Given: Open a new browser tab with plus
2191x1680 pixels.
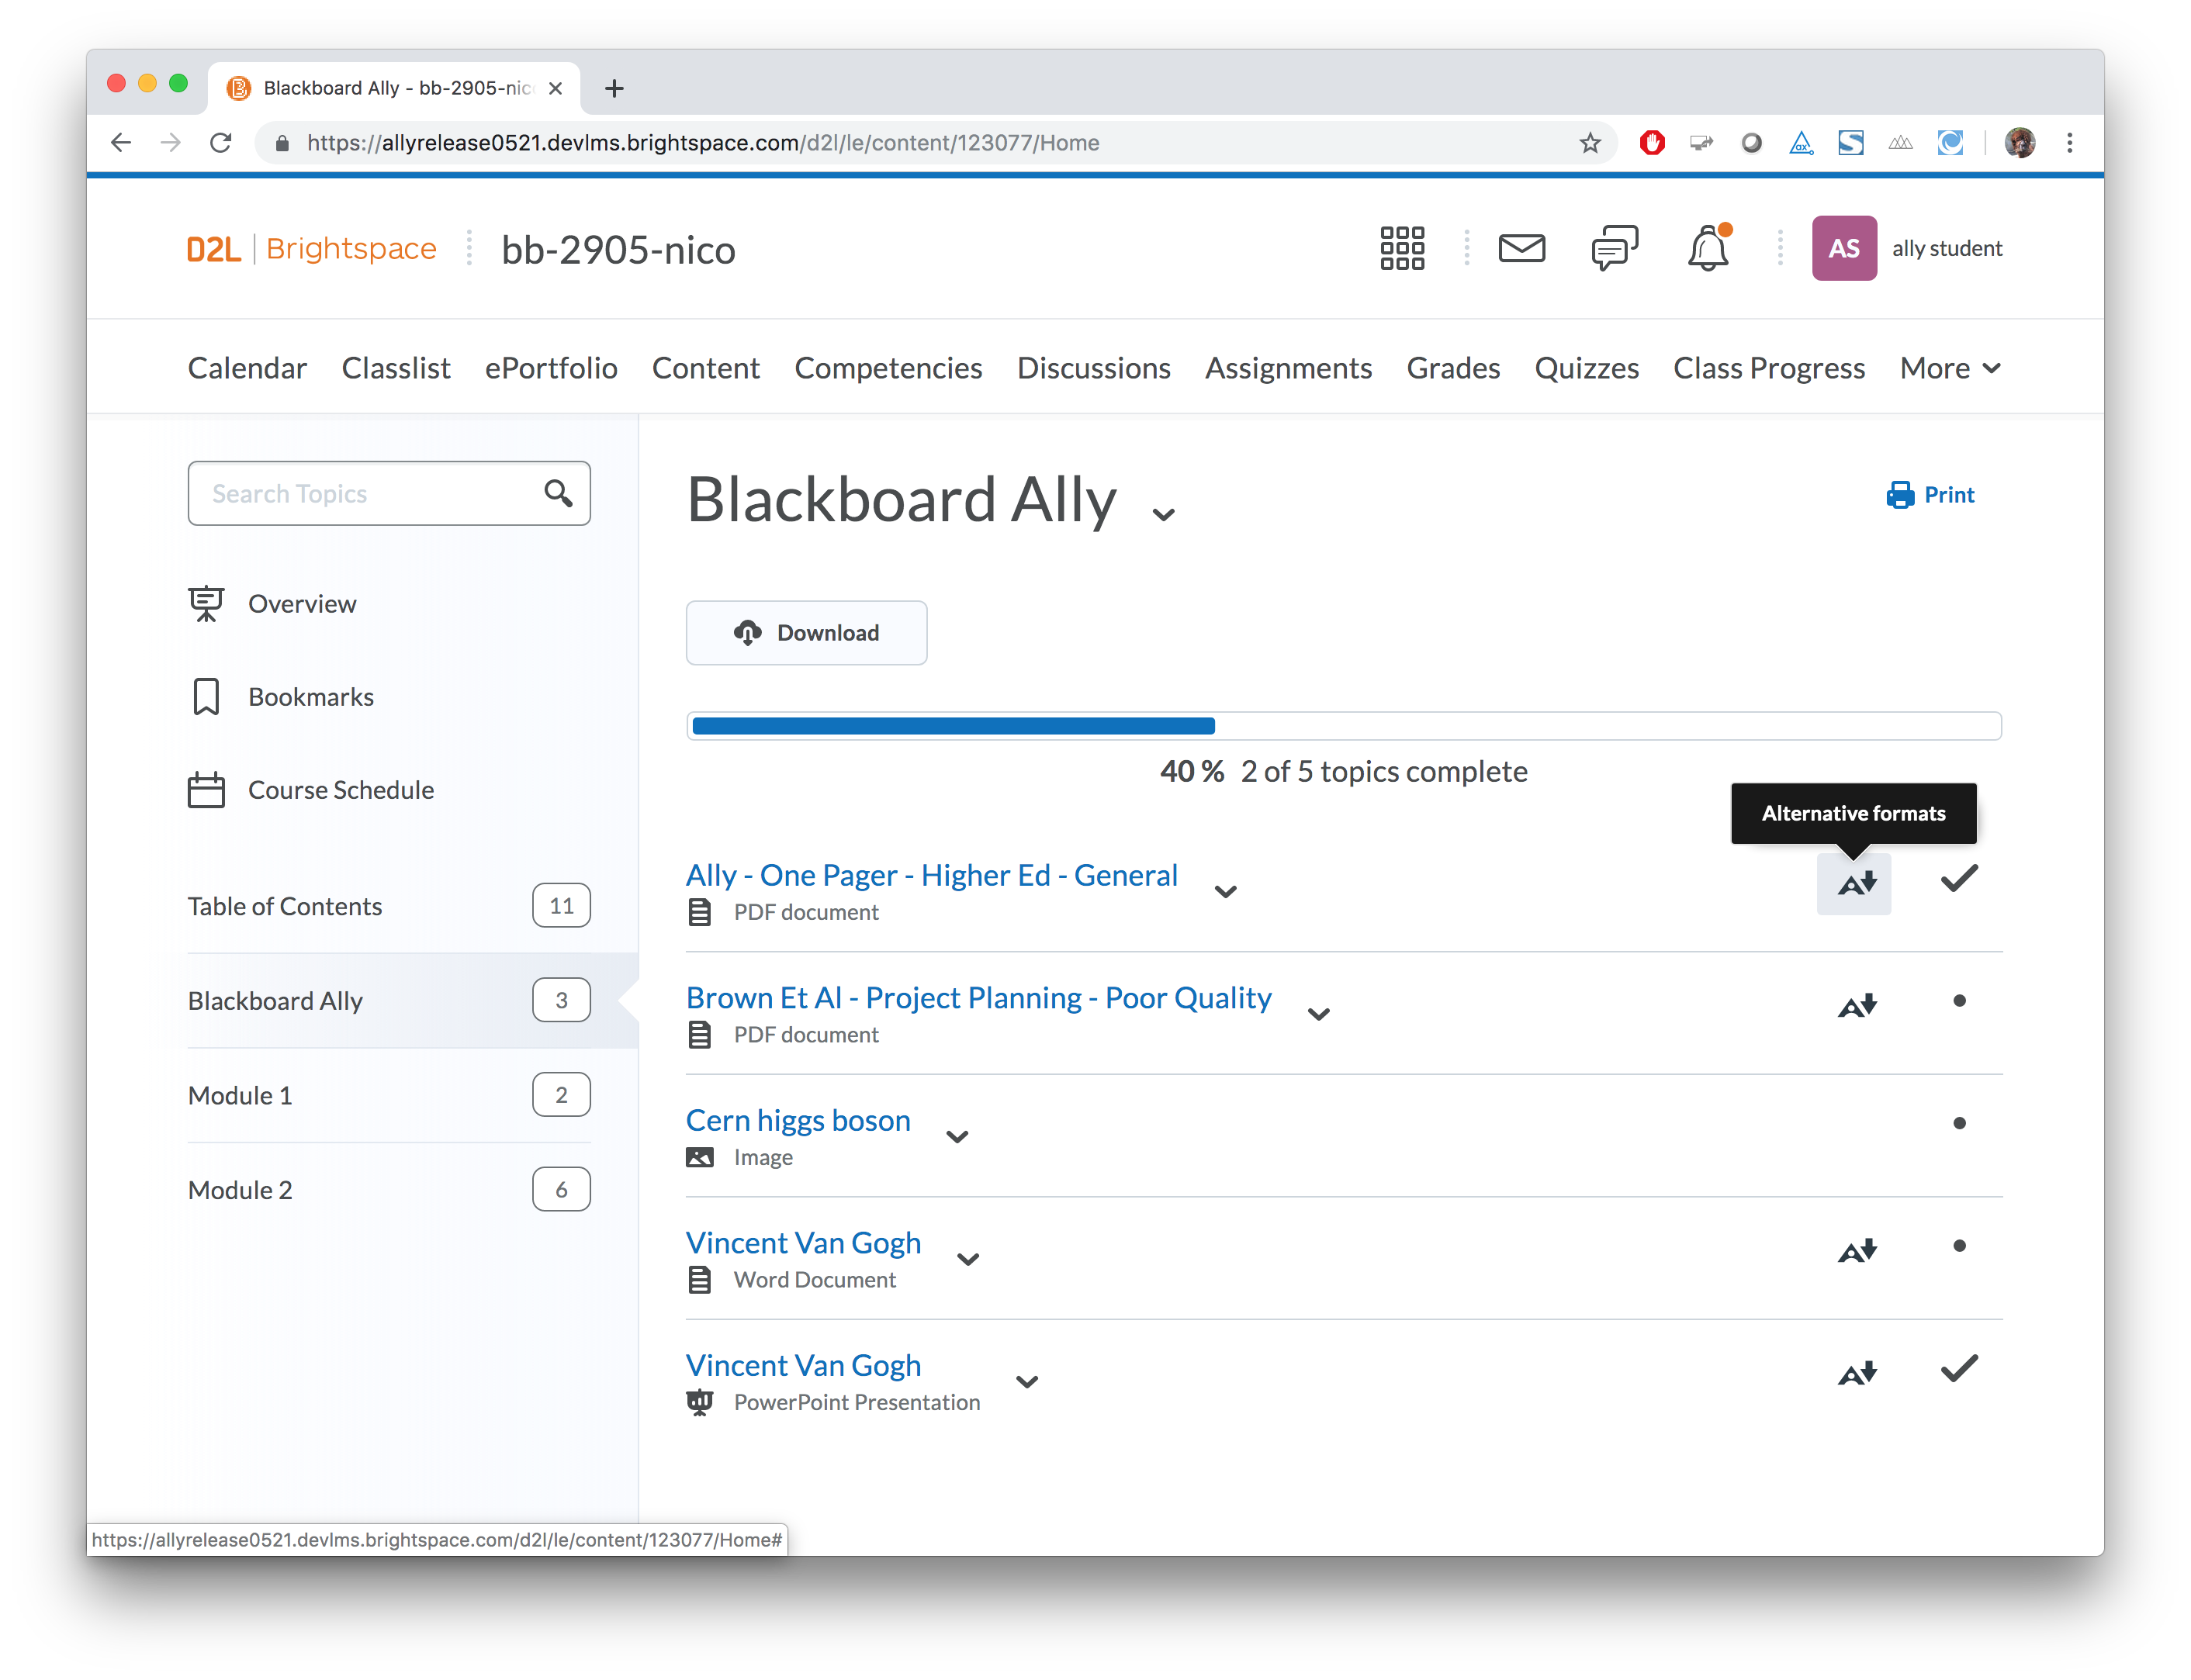Looking at the screenshot, I should (614, 88).
